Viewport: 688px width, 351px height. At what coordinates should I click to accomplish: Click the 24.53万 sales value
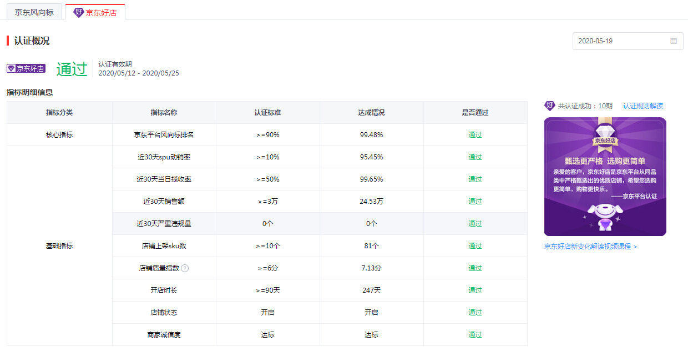coord(372,202)
